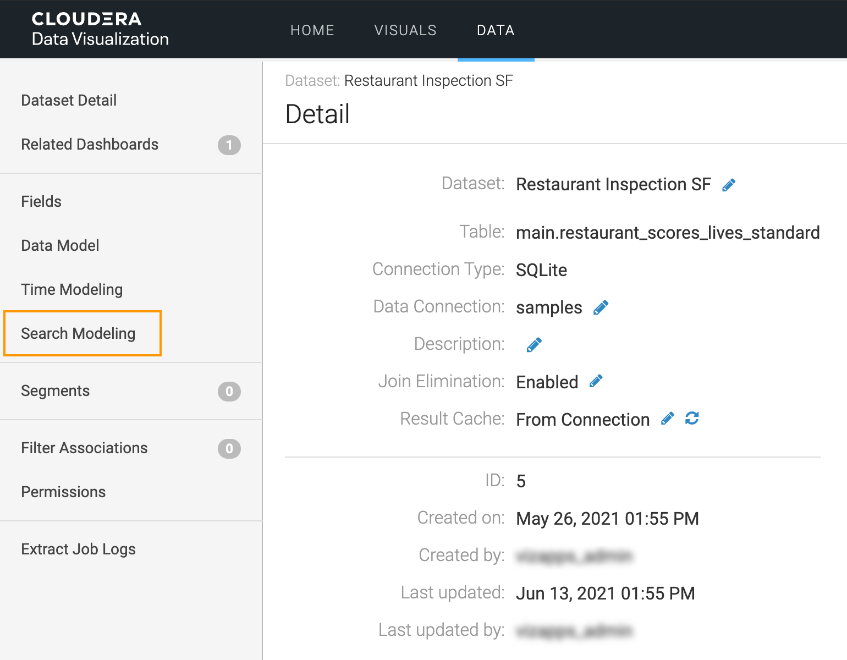Open the HOME tab
This screenshot has width=847, height=660.
pyautogui.click(x=312, y=30)
